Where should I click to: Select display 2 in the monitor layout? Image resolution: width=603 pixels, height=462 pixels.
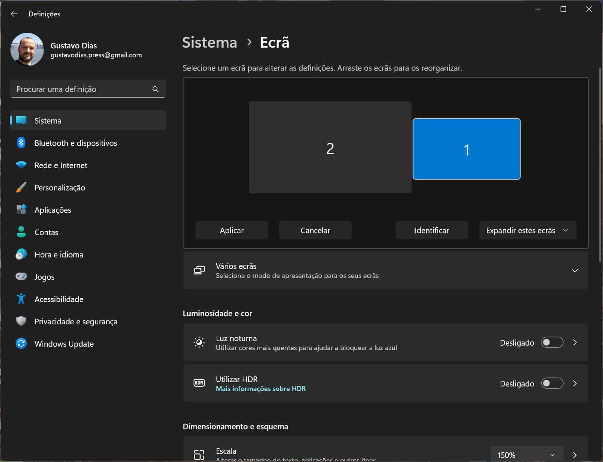click(330, 148)
